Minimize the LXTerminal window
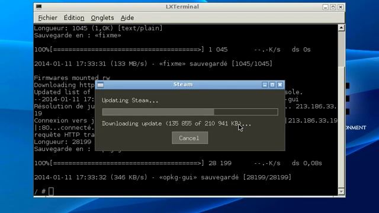 pos(325,7)
